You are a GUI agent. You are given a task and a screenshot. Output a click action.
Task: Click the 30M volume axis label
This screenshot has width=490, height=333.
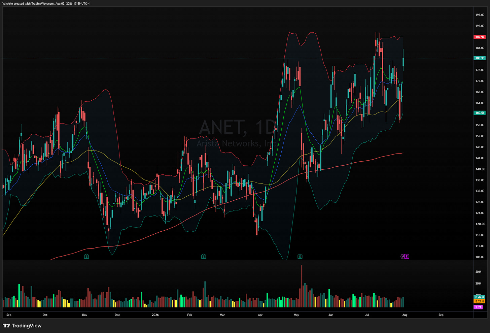click(478, 272)
